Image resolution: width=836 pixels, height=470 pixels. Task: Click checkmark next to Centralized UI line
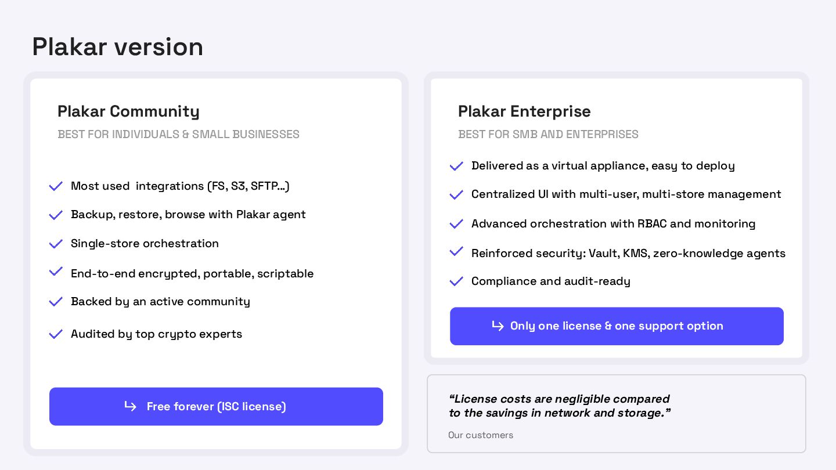pos(456,194)
